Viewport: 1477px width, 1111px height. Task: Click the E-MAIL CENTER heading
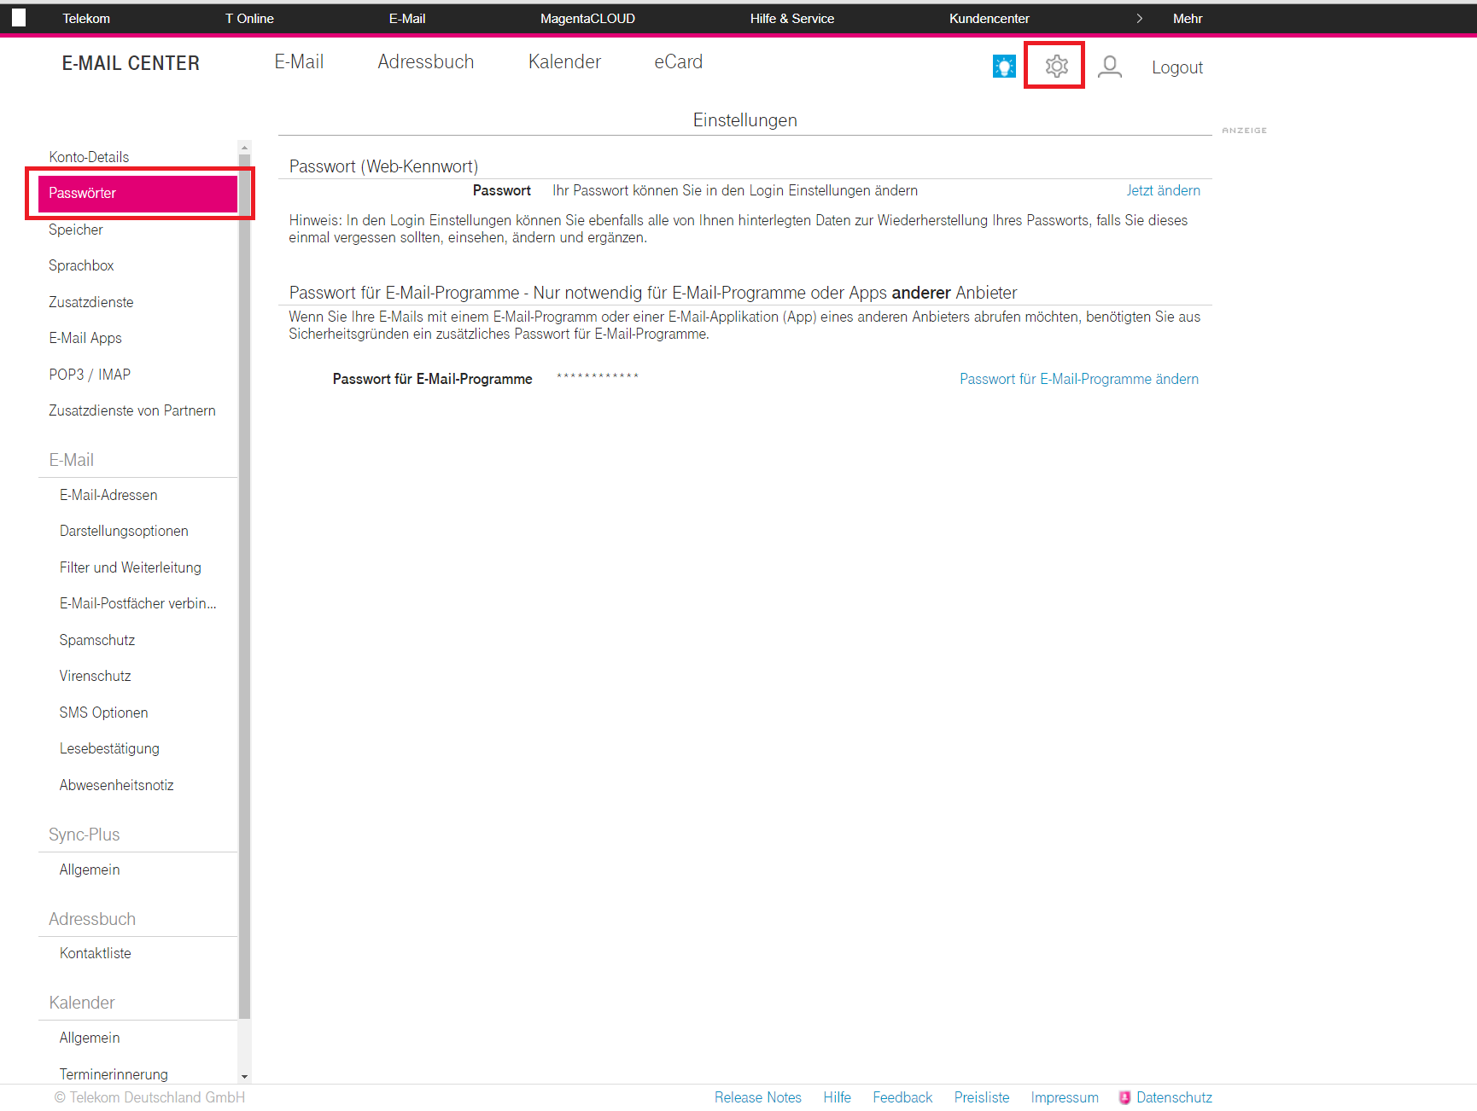[x=131, y=63]
